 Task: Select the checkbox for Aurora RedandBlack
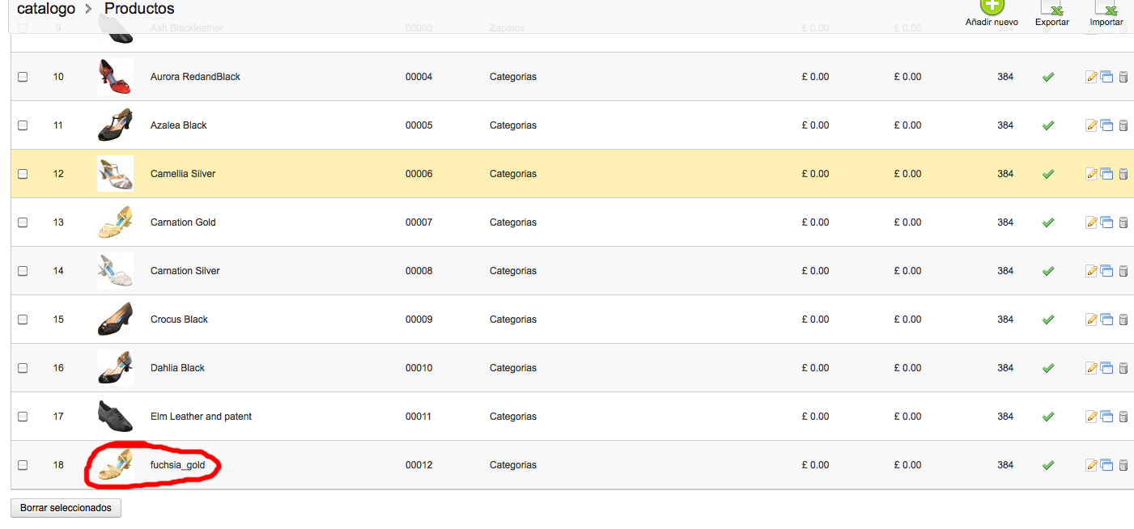[x=23, y=77]
